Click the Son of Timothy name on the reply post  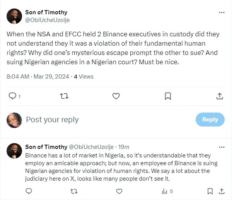coord(46,147)
